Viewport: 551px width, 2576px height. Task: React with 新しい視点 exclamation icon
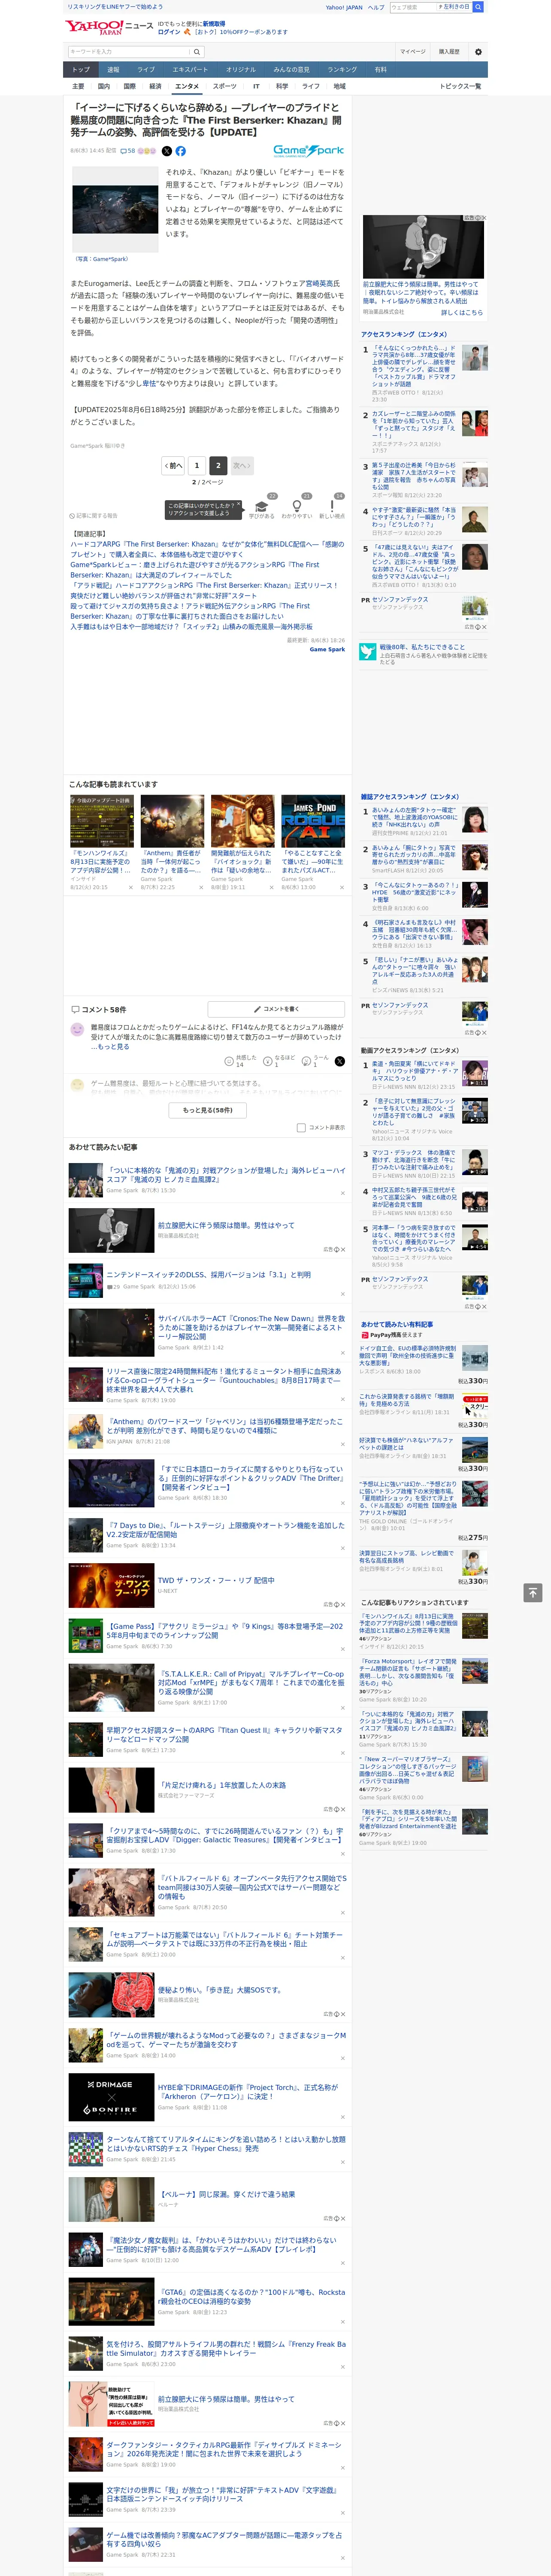(x=332, y=507)
